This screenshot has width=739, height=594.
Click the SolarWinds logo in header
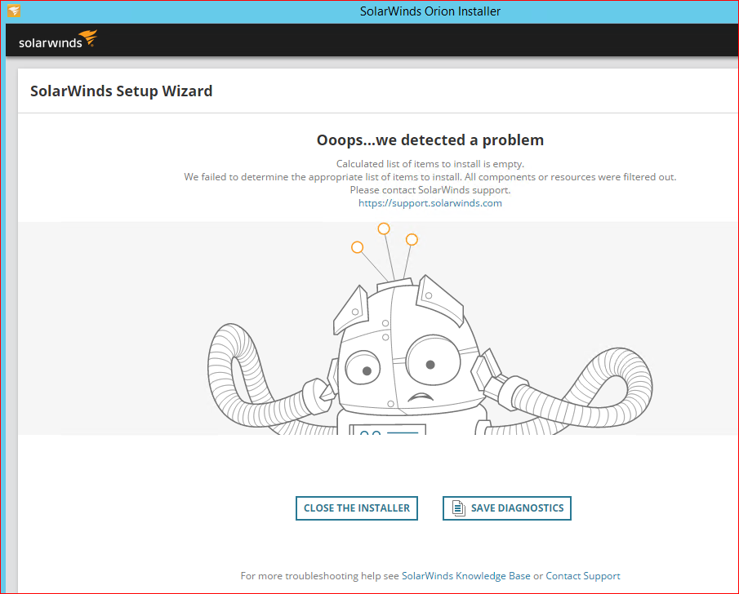tap(58, 39)
